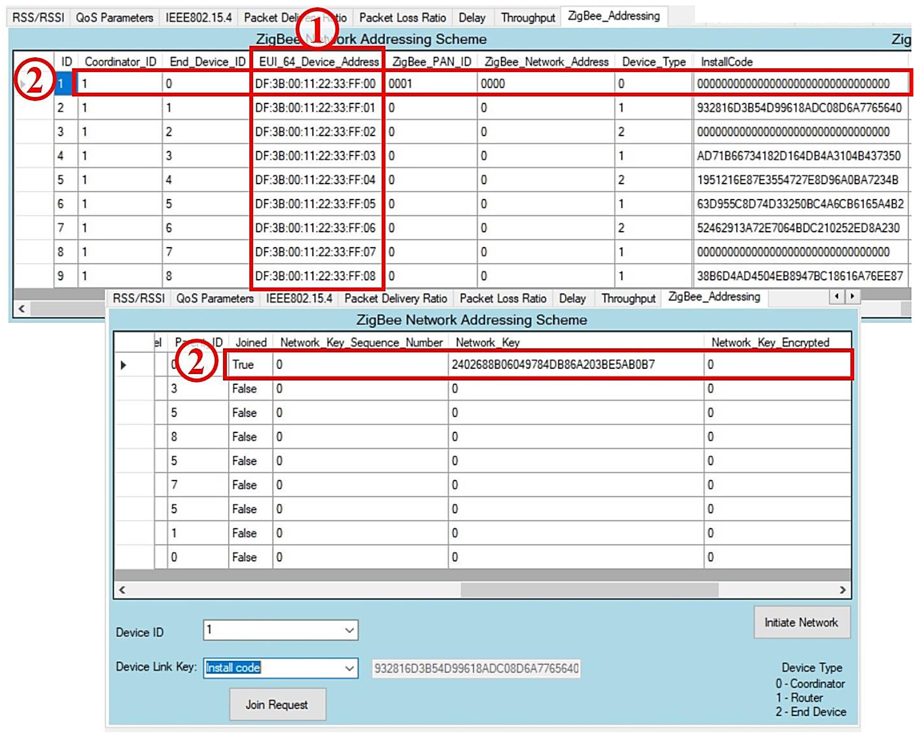
Task: Click lower grid right scroll arrow
Action: tap(842, 590)
